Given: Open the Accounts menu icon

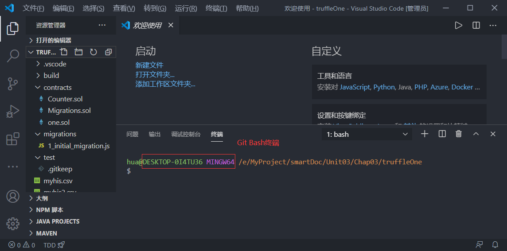Looking at the screenshot, I should pyautogui.click(x=12, y=197).
